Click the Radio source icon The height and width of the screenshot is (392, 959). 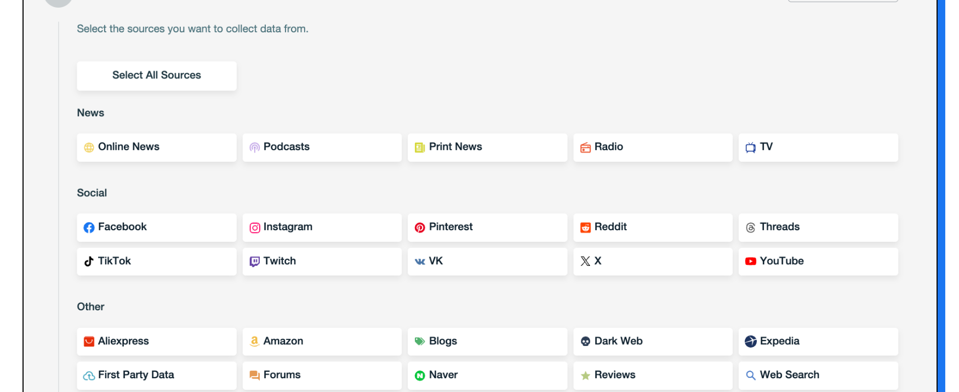coord(585,147)
